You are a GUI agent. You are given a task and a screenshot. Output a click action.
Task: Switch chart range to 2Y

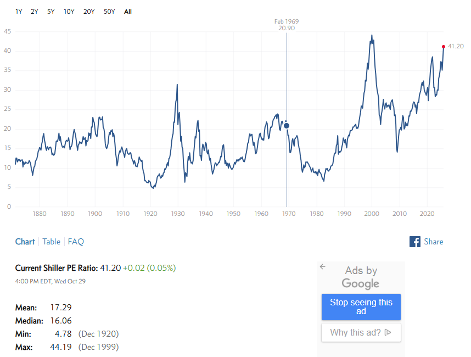pos(35,12)
